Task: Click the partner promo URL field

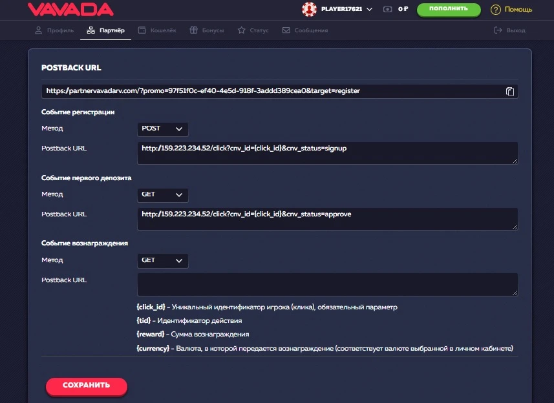Action: tap(279, 92)
